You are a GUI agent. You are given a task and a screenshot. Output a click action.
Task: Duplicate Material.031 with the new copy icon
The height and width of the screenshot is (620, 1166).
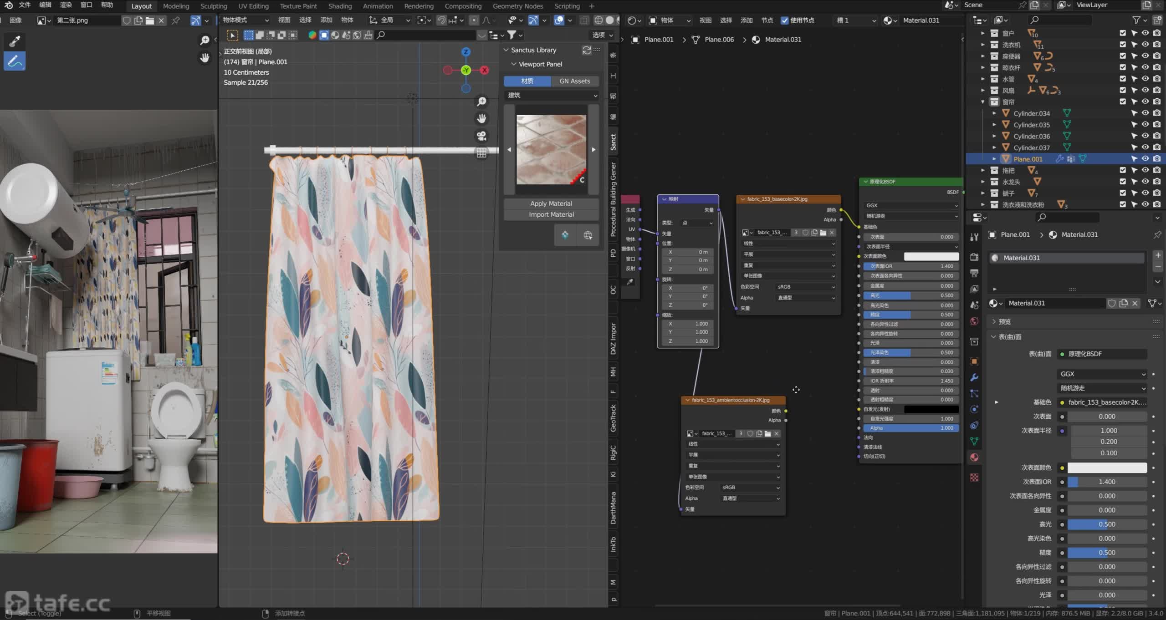tap(1124, 303)
